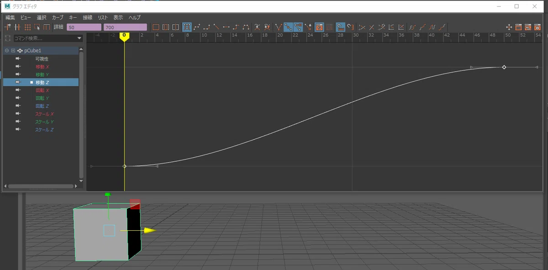
Task: Toggle Free Tangent Length icon
Action: (x=299, y=27)
